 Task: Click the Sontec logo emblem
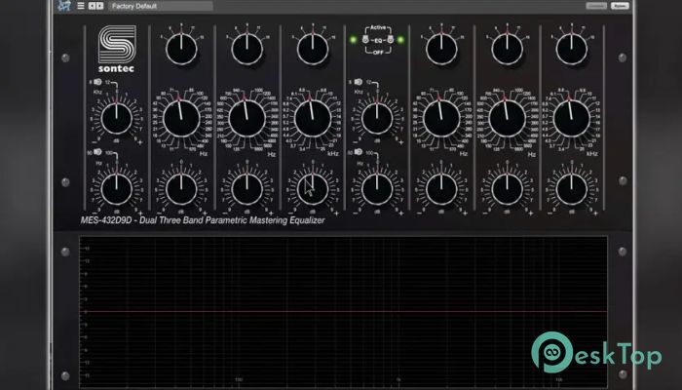[116, 46]
